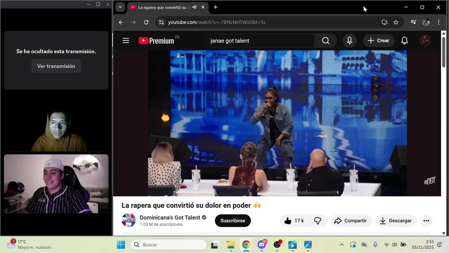Open Task View on taskbar

(215, 245)
